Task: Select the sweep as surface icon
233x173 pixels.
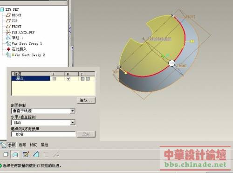Action: tap(15, 154)
